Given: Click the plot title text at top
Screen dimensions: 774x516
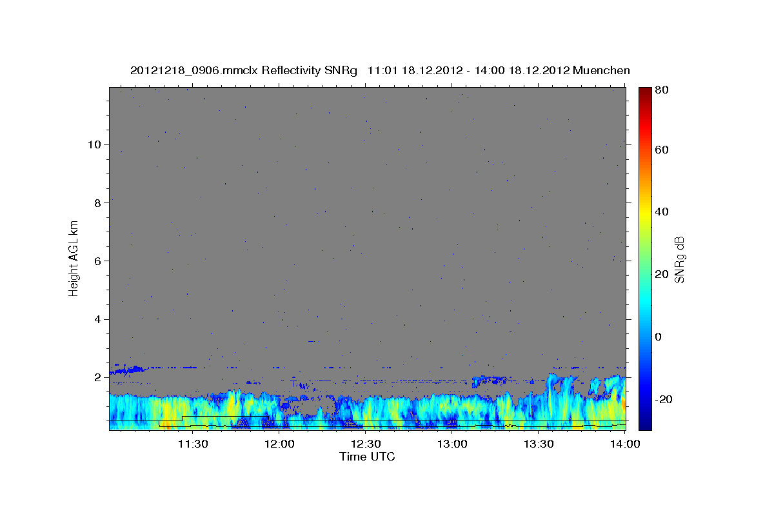Looking at the screenshot, I should point(380,70).
